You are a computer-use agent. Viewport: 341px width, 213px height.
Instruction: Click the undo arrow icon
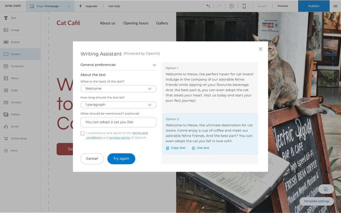208,6
